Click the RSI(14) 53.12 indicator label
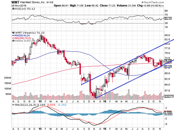This screenshot has width=174, height=131. pyautogui.click(x=25, y=9)
